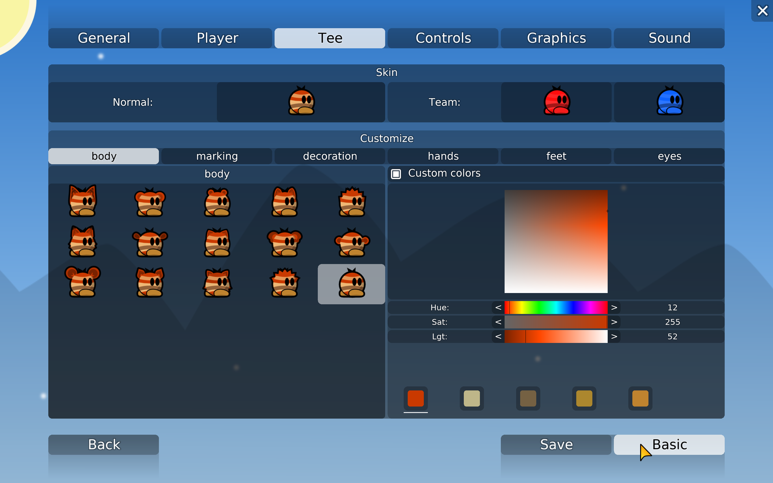
Task: Click the Lgt lightness slider bar
Action: [556, 336]
